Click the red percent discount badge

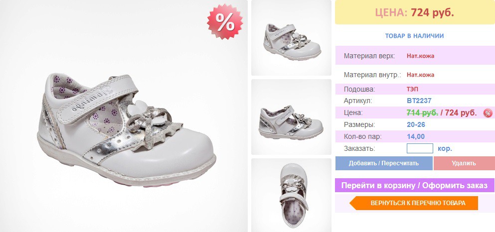225,22
